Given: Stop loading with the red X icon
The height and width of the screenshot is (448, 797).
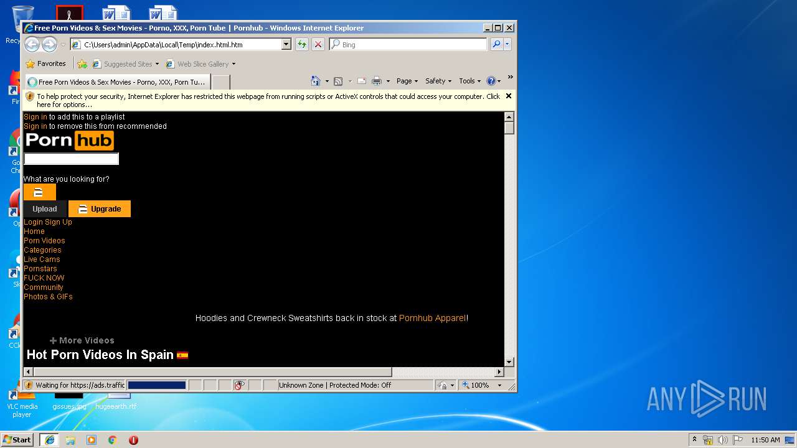Looking at the screenshot, I should [x=318, y=44].
